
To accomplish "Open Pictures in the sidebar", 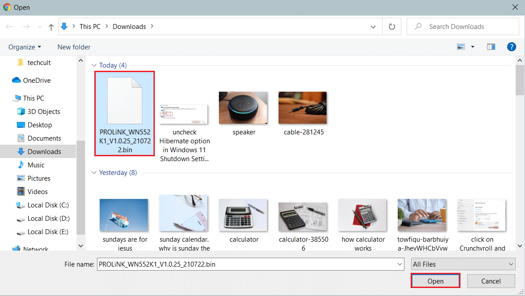I will 39,178.
